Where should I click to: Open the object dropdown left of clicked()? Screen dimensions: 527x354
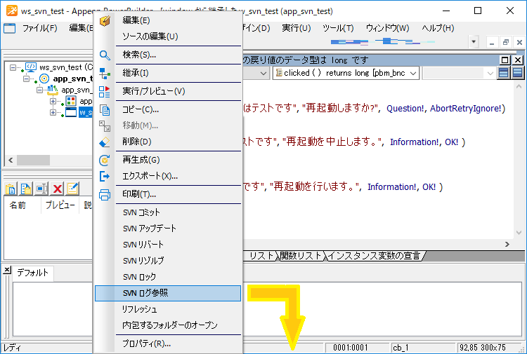pos(263,73)
